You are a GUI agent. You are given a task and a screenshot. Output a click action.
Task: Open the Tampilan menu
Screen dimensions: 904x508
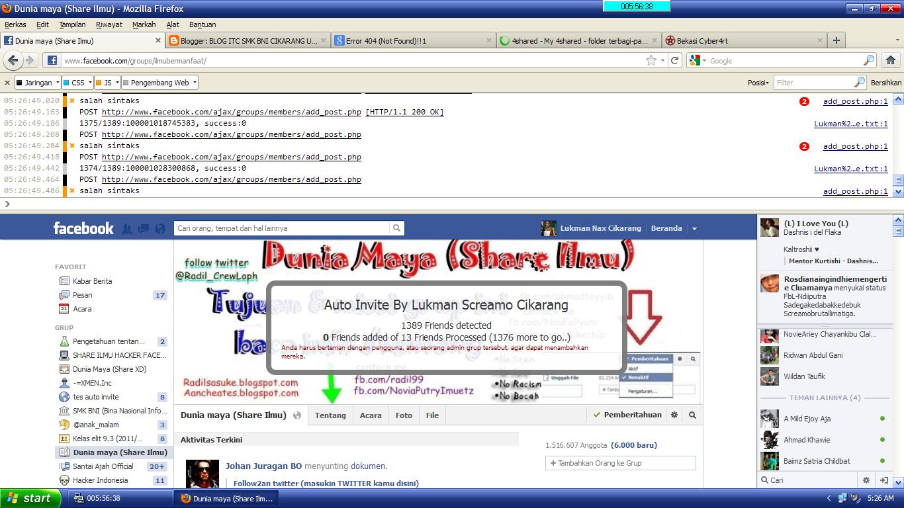click(x=72, y=24)
